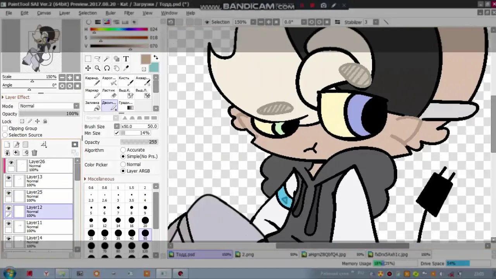The image size is (496, 279).
Task: Select the rectangular Selection tool
Action: point(88,59)
